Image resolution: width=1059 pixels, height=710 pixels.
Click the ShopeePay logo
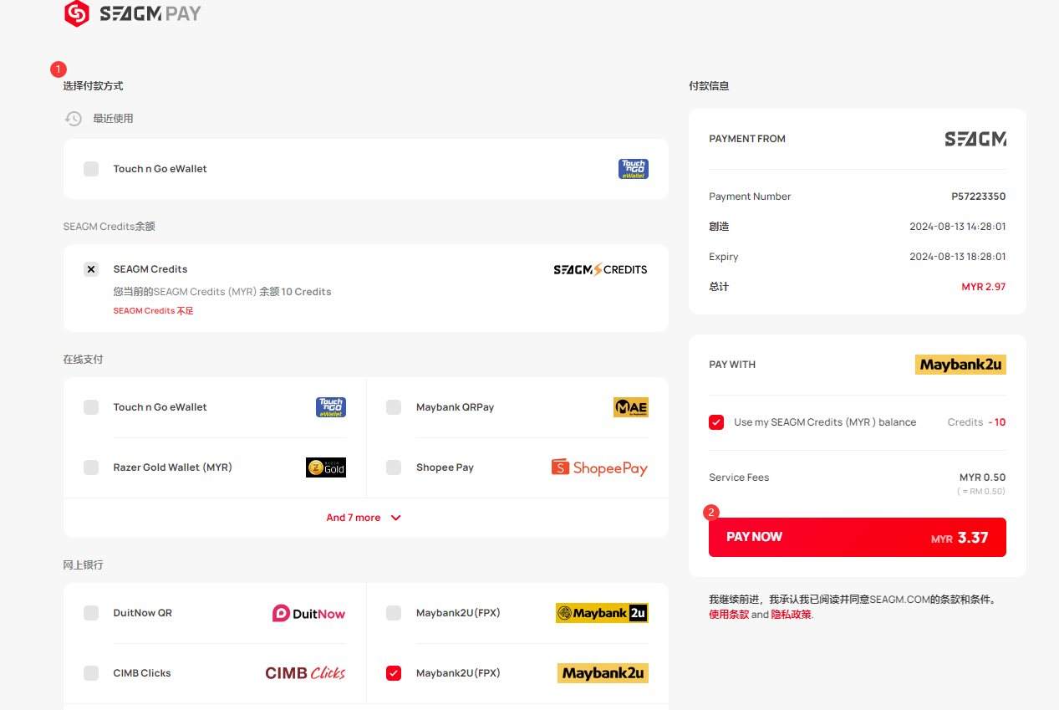tap(599, 467)
